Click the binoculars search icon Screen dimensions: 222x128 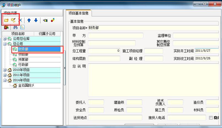tap(15, 27)
